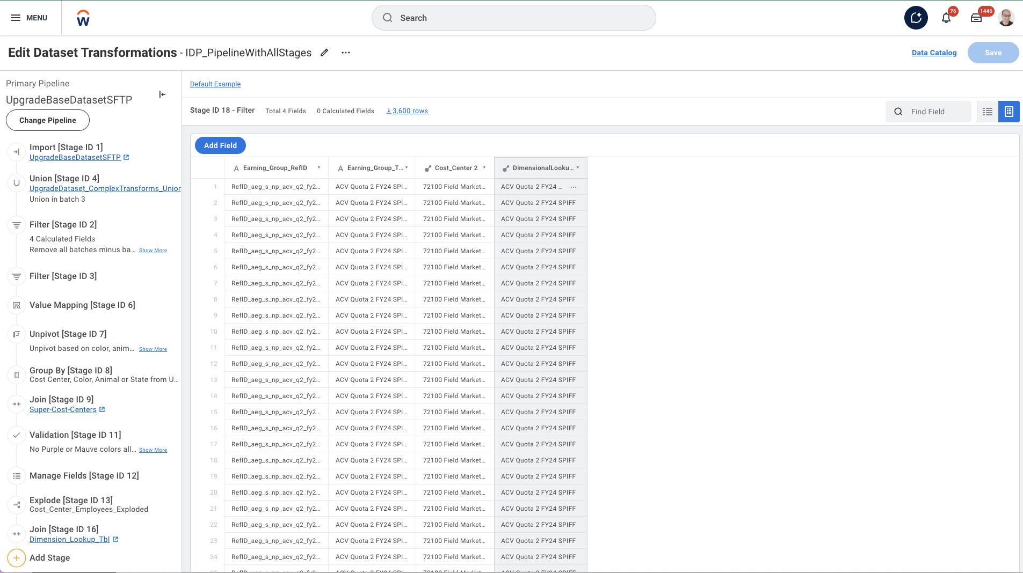Edit dataset name with pencil icon

coord(324,53)
